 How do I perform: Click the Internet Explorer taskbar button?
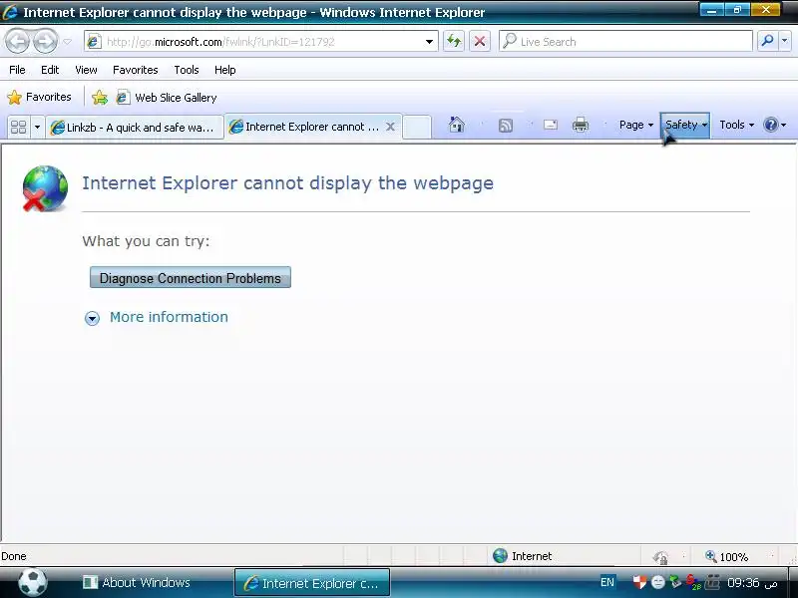pos(311,583)
